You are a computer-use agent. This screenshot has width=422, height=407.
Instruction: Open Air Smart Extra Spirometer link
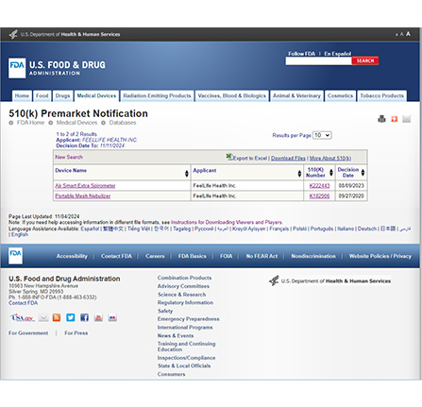[x=85, y=186]
